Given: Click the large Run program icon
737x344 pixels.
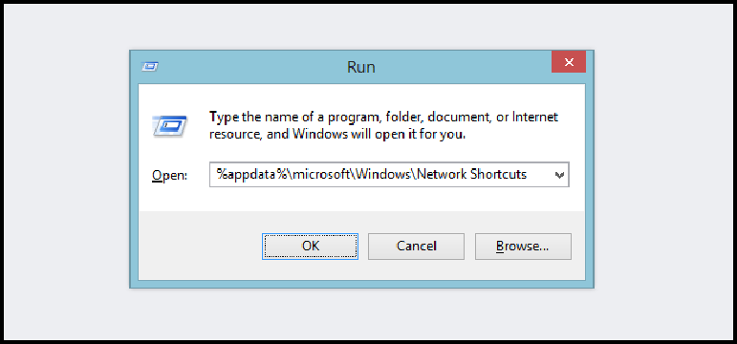Looking at the screenshot, I should tap(170, 126).
